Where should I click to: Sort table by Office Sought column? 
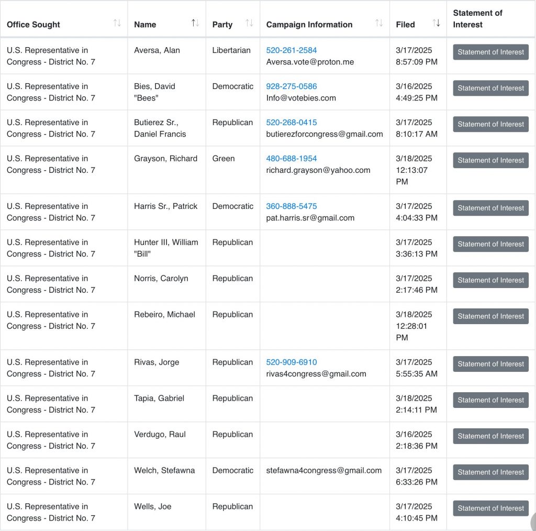pos(117,24)
